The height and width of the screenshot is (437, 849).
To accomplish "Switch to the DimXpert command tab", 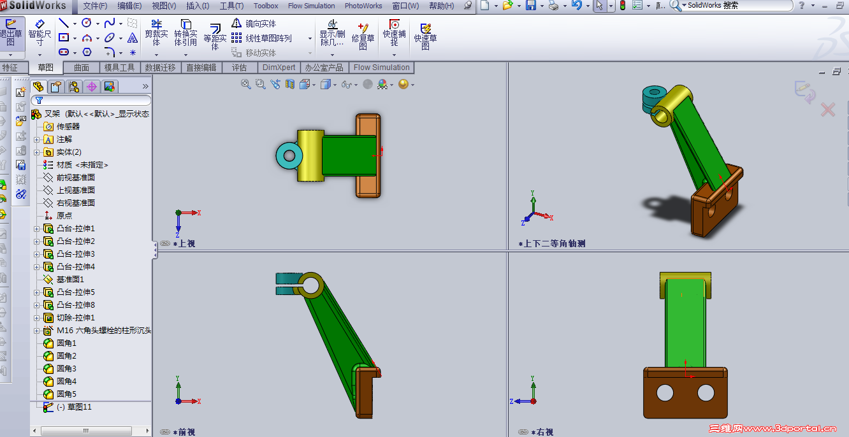I will 279,68.
